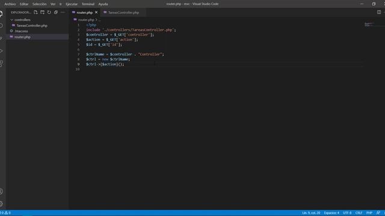This screenshot has height=216, width=385.
Task: Click the Ln 9, col 20 position indicator
Action: pos(311,213)
